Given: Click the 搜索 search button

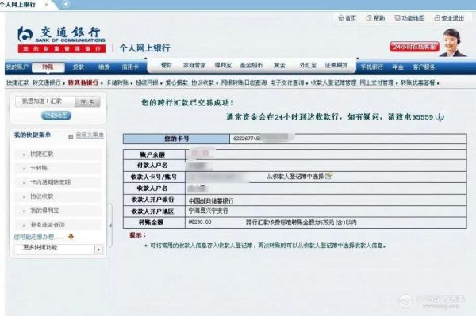Looking at the screenshot, I should point(87,102).
